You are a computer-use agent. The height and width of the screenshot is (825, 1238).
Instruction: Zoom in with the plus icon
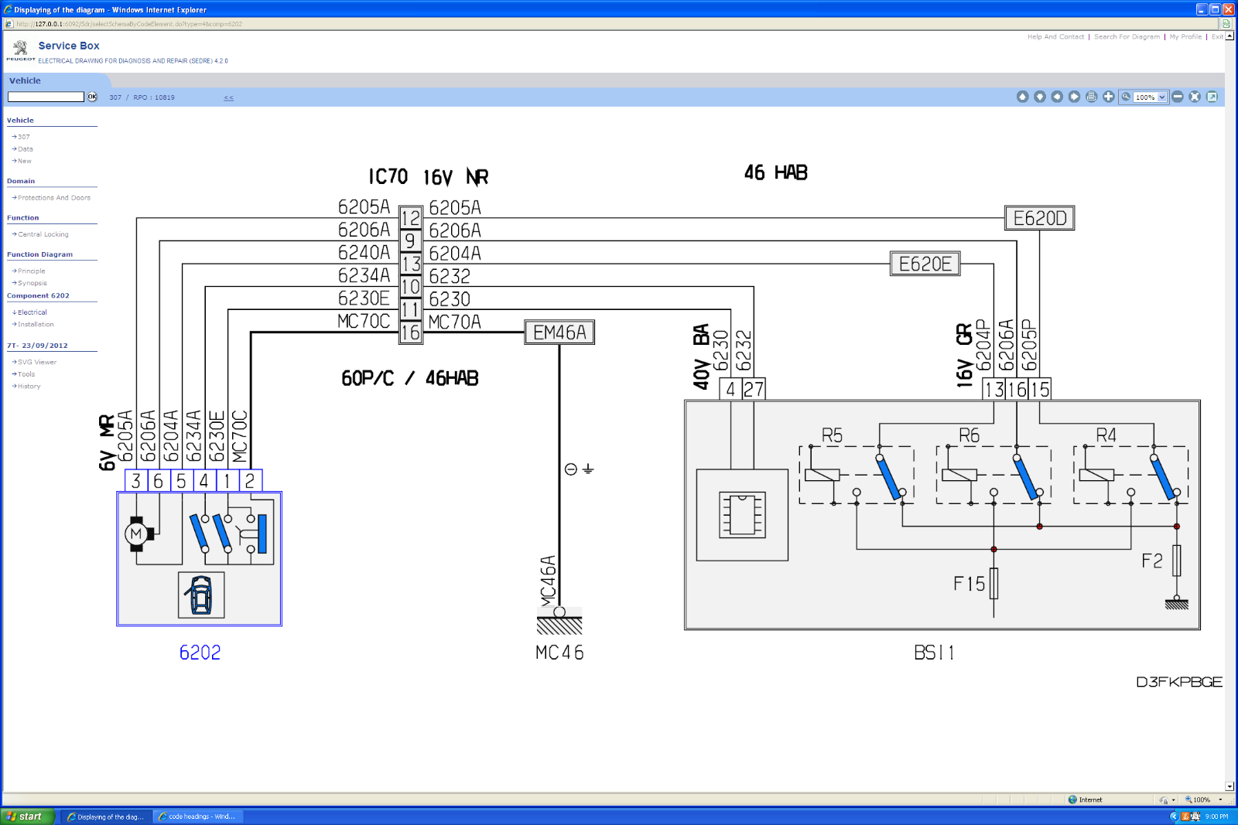coord(1109,97)
